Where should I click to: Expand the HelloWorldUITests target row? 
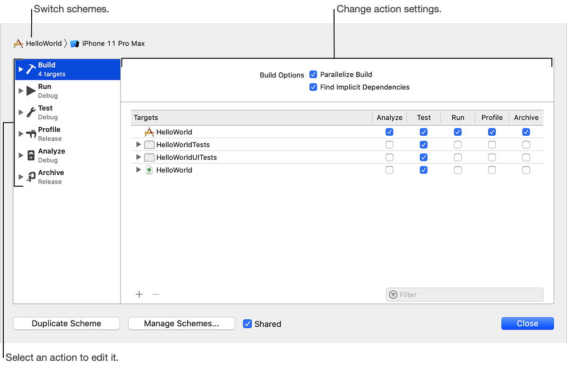click(138, 157)
